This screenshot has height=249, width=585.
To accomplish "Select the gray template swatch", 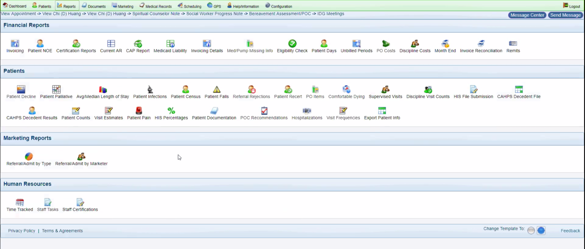I will (x=531, y=230).
